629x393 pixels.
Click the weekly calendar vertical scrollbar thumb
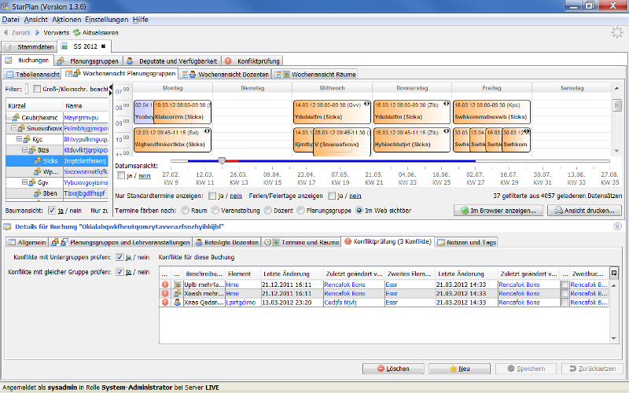[617, 105]
